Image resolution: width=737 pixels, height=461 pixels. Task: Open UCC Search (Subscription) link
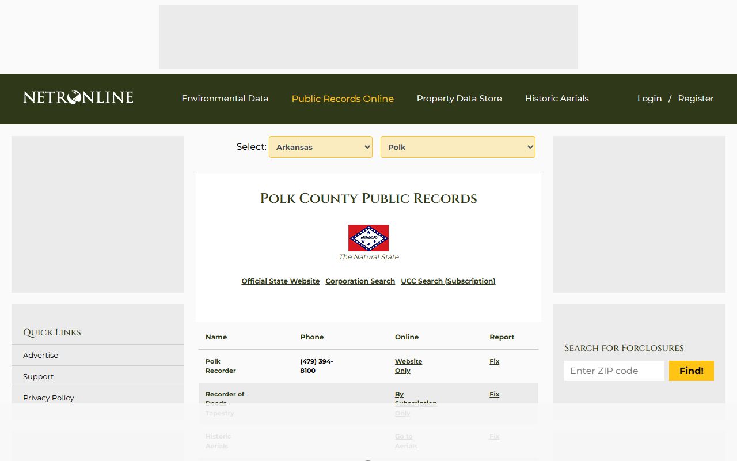coord(448,281)
